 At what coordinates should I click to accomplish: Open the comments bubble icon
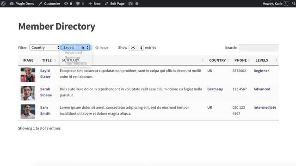click(80, 4)
